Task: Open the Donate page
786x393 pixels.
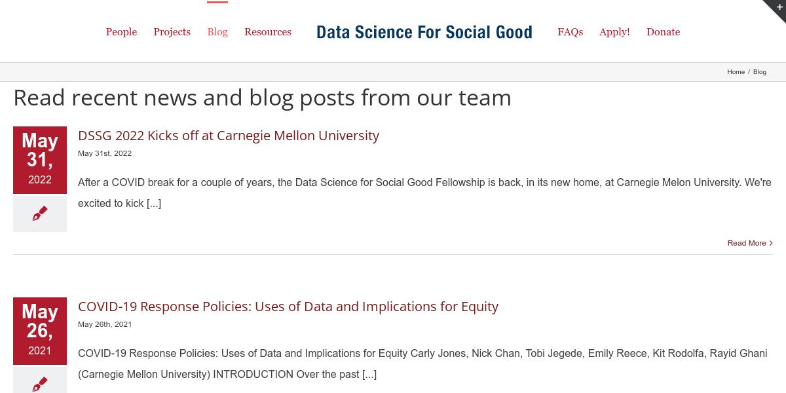Action: click(x=663, y=31)
